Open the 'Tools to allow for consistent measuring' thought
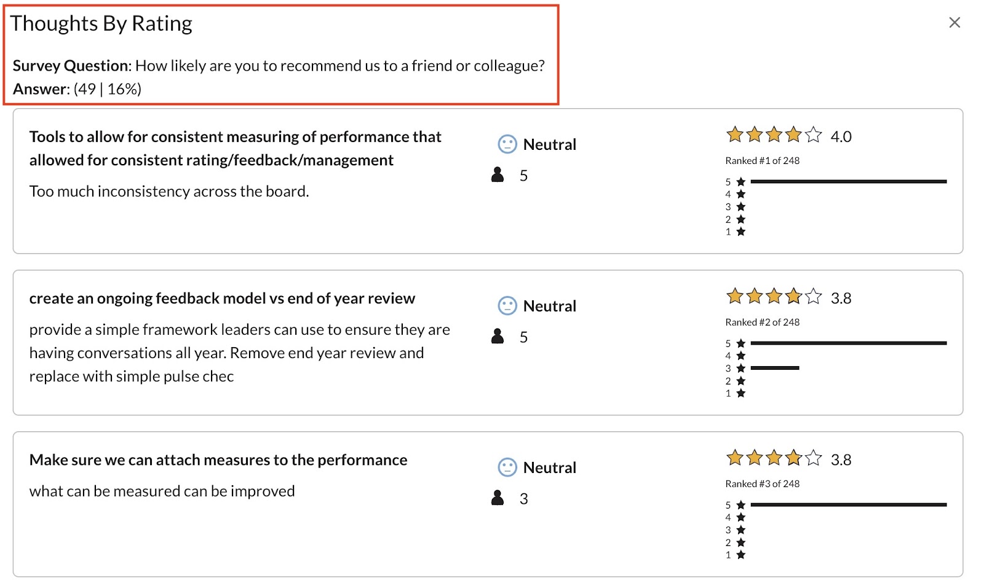The image size is (984, 586). click(235, 148)
